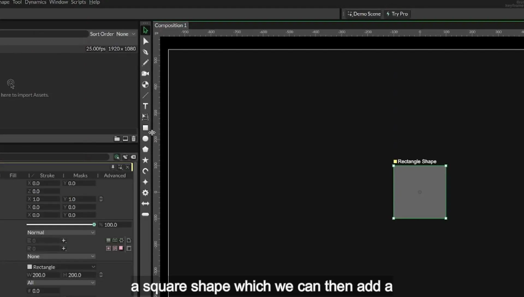This screenshot has width=524, height=297.
Task: Select the Ellipse shape tool
Action: pyautogui.click(x=145, y=139)
